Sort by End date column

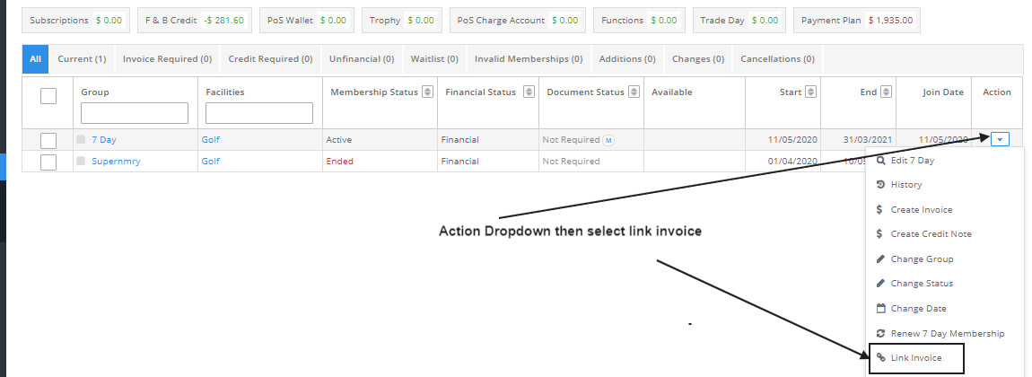pos(886,92)
